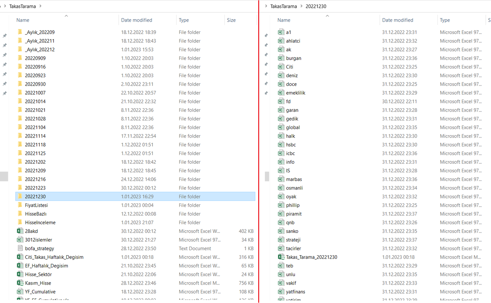Click the Excel icon of YF_Cumulative

[x=20, y=292]
